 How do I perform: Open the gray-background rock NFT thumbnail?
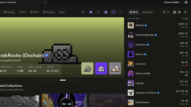[115, 68]
